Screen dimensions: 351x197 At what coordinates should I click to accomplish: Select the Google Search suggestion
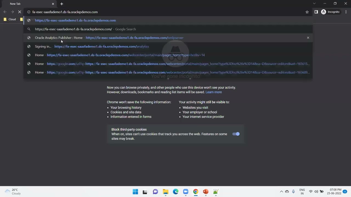(x=168, y=29)
